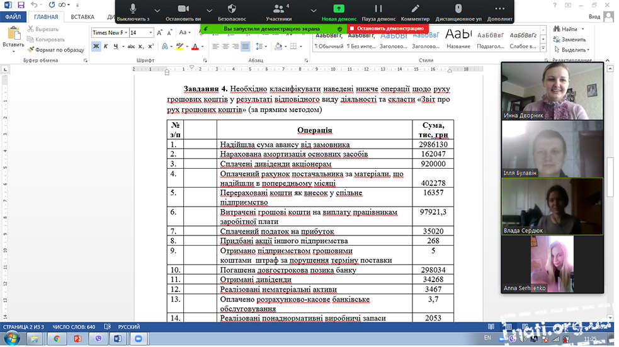Image resolution: width=619 pixels, height=347 pixels.
Task: Toggle underline (Ч) formatting
Action: [115, 47]
